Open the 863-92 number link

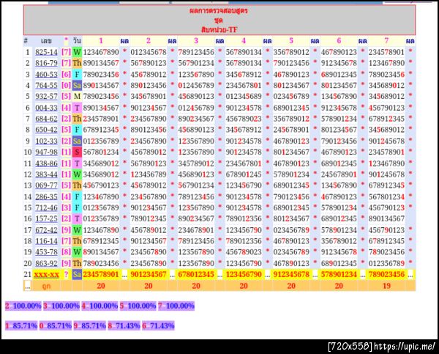click(x=46, y=263)
